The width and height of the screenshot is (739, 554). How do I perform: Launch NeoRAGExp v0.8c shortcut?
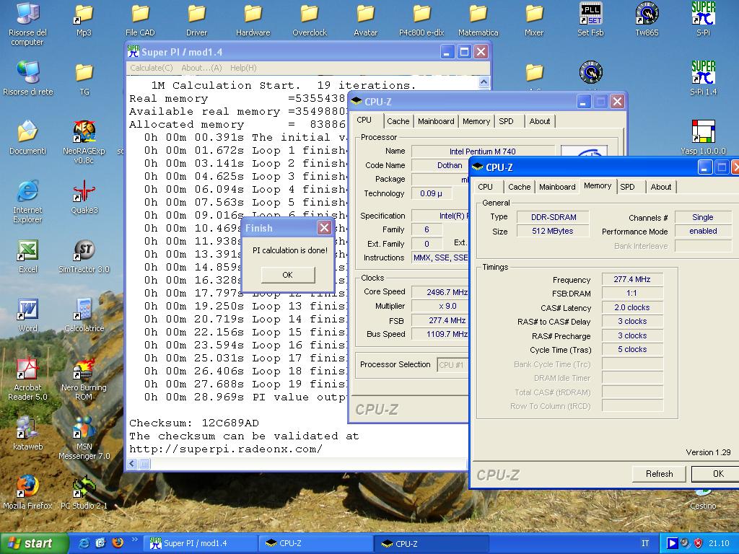(x=84, y=133)
